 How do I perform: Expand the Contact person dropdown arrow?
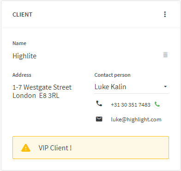165,86
